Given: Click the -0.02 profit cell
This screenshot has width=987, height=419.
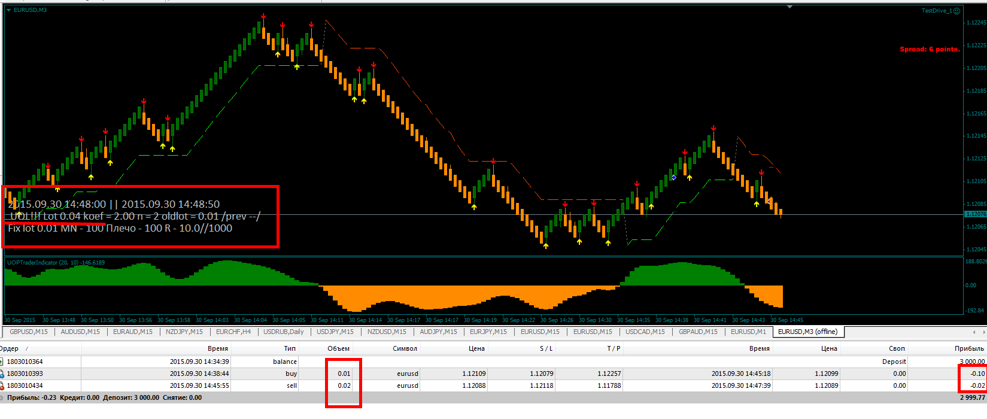Looking at the screenshot, I should pyautogui.click(x=977, y=385).
